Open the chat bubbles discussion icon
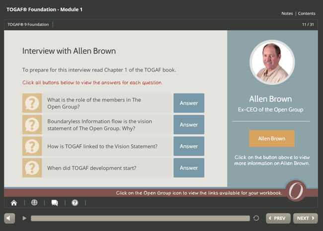 [x=55, y=203]
